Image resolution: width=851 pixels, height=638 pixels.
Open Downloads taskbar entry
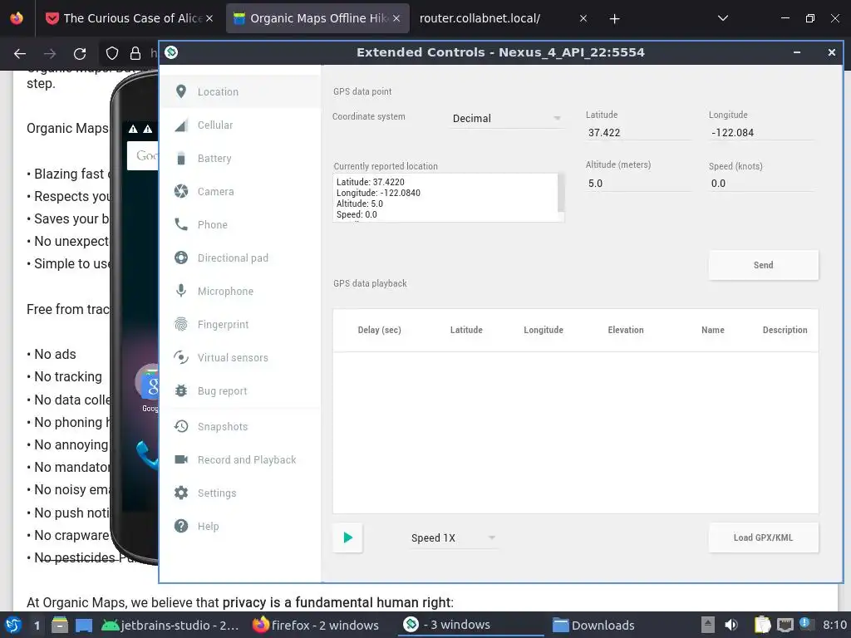[x=593, y=625]
